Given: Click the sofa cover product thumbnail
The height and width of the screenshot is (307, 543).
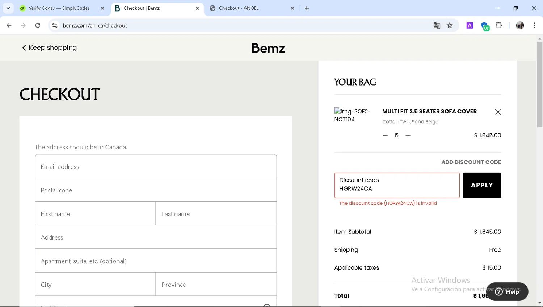Looking at the screenshot, I should pos(352,115).
